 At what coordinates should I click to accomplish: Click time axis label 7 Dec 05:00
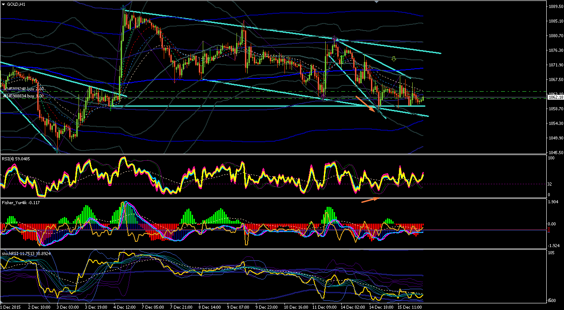point(154,306)
